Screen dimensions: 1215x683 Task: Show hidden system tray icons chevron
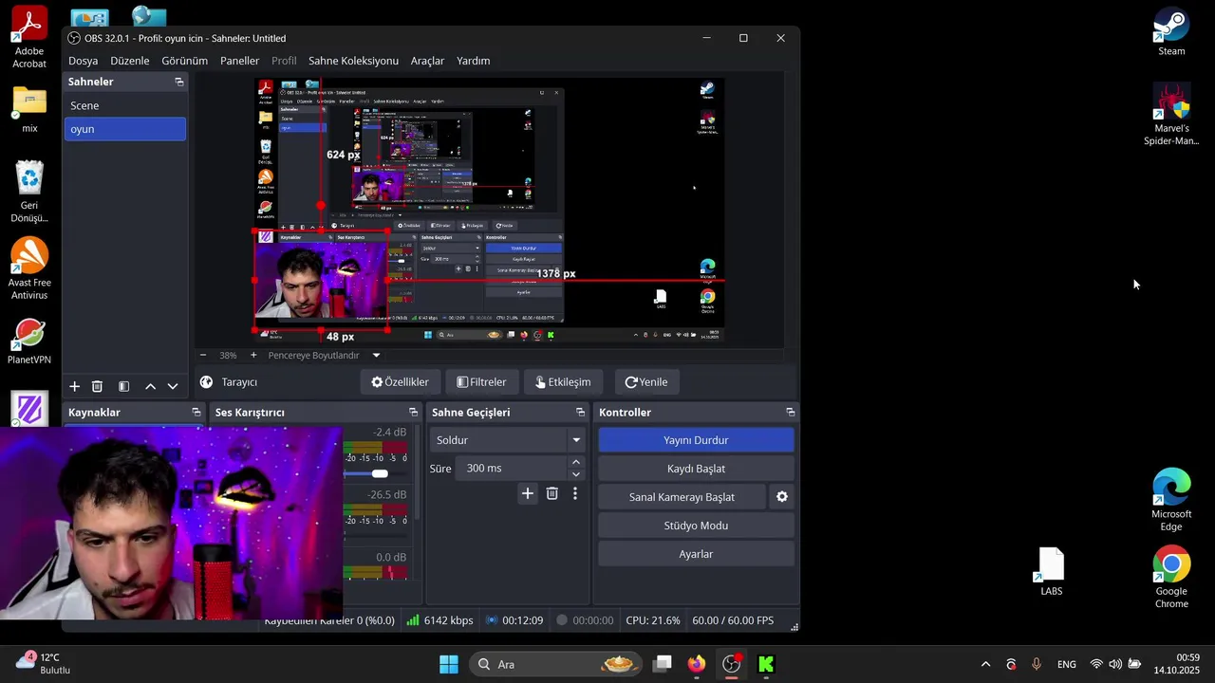(985, 664)
